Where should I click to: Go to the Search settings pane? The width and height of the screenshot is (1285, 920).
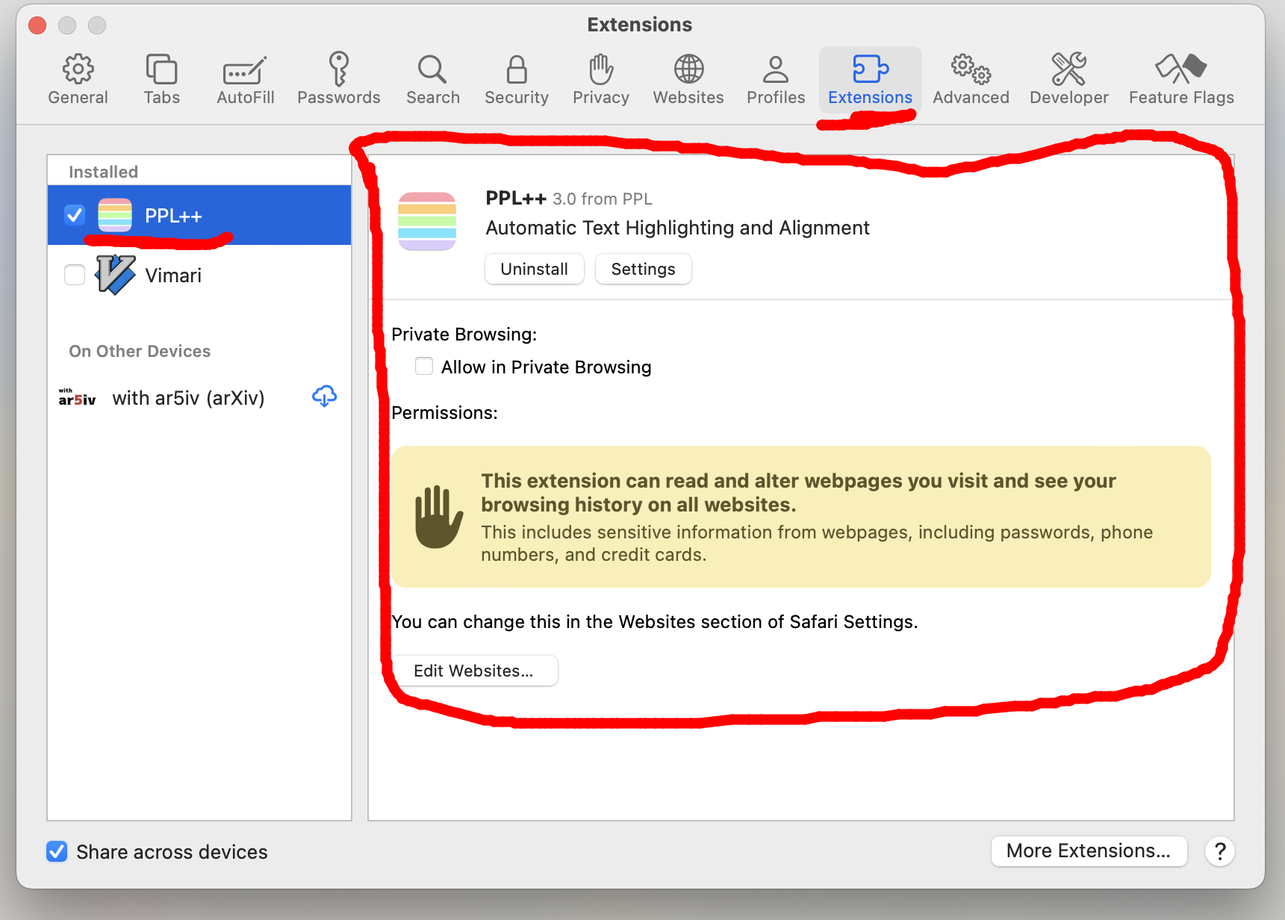[x=432, y=79]
